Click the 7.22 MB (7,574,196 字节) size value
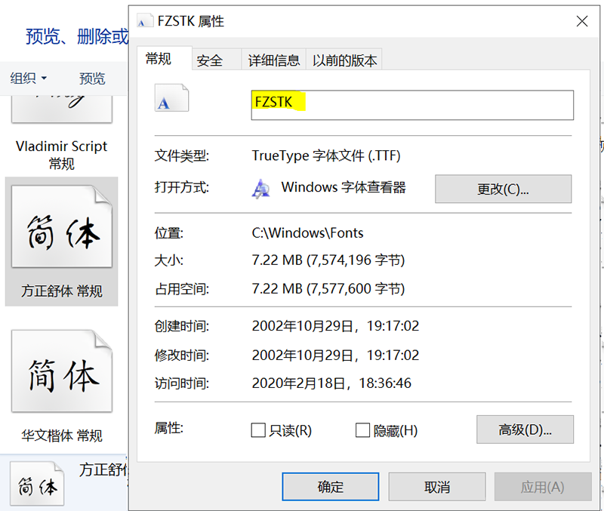604x511 pixels. (328, 260)
